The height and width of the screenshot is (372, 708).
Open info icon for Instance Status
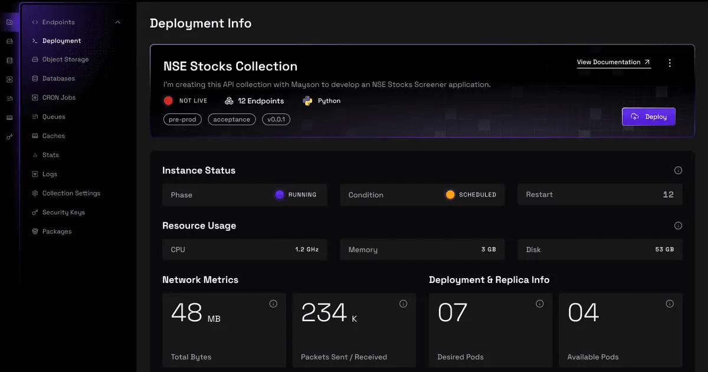[x=678, y=171]
